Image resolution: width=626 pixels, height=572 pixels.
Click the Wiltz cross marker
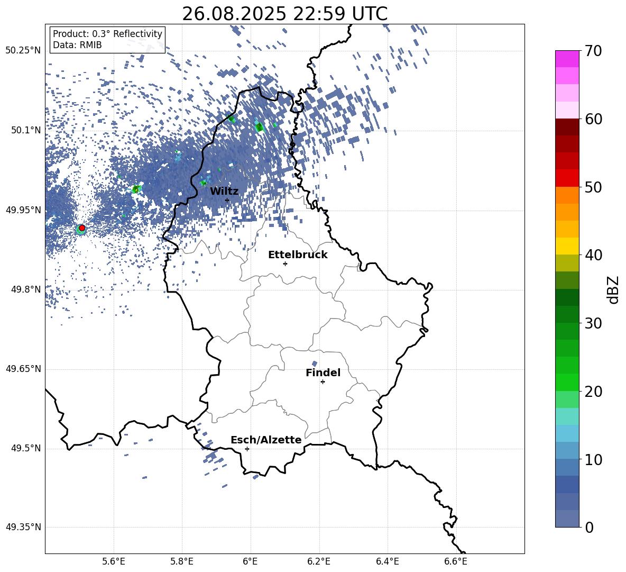227,200
